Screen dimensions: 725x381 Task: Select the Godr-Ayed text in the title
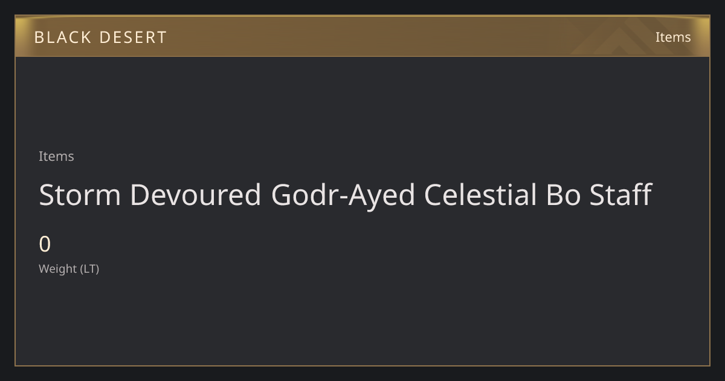coord(343,196)
